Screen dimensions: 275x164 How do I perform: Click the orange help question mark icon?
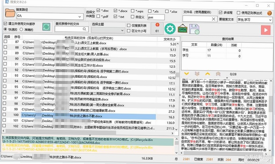[269, 13]
